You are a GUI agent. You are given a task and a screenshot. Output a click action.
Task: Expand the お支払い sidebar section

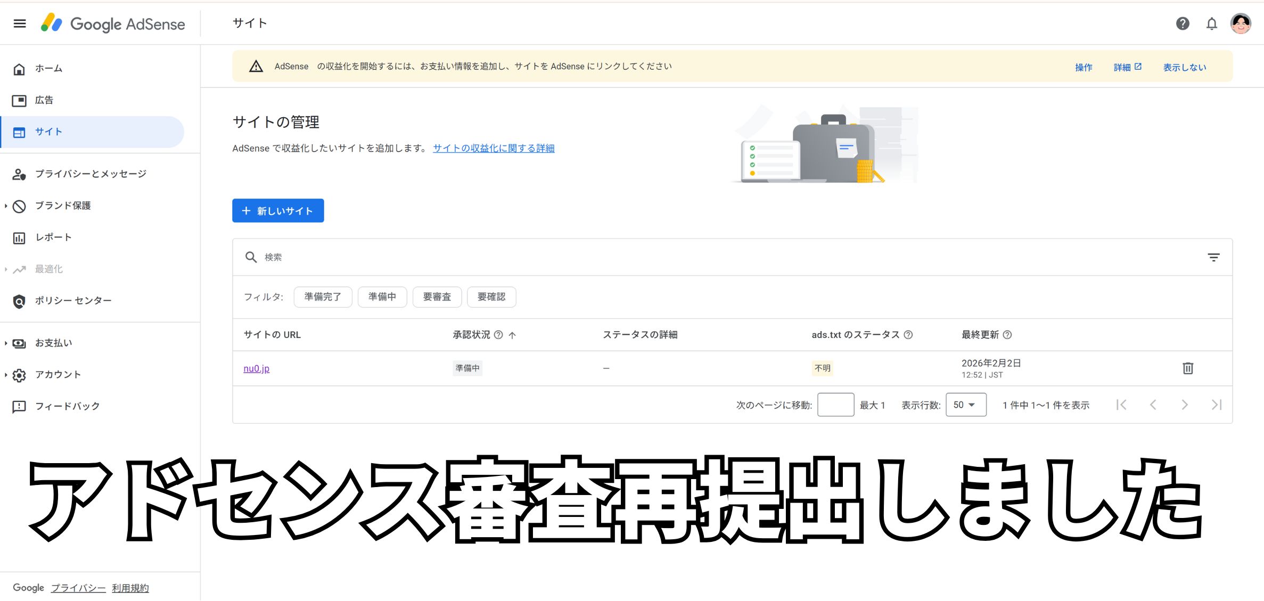(x=53, y=343)
